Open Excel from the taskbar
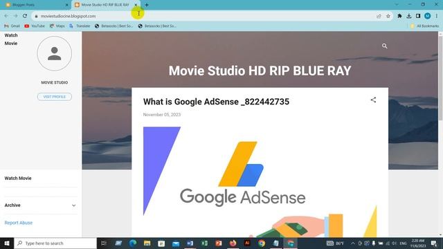 (x=204, y=243)
